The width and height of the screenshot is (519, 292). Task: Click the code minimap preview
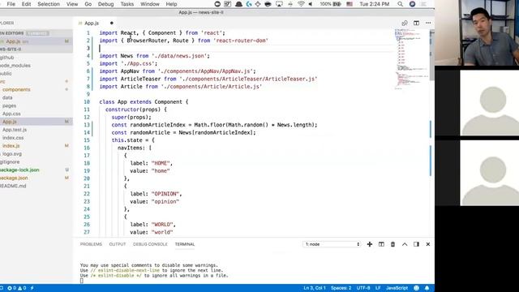410,59
